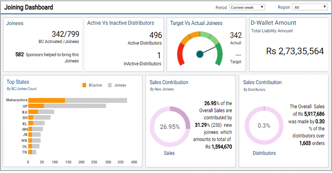The image size is (332, 173).
Task: Click the KA bar in Top States chart
Action: [x=41, y=112]
